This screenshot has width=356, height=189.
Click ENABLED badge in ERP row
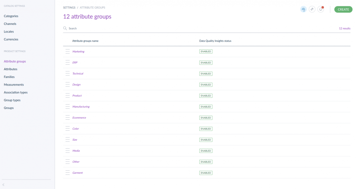(x=206, y=63)
